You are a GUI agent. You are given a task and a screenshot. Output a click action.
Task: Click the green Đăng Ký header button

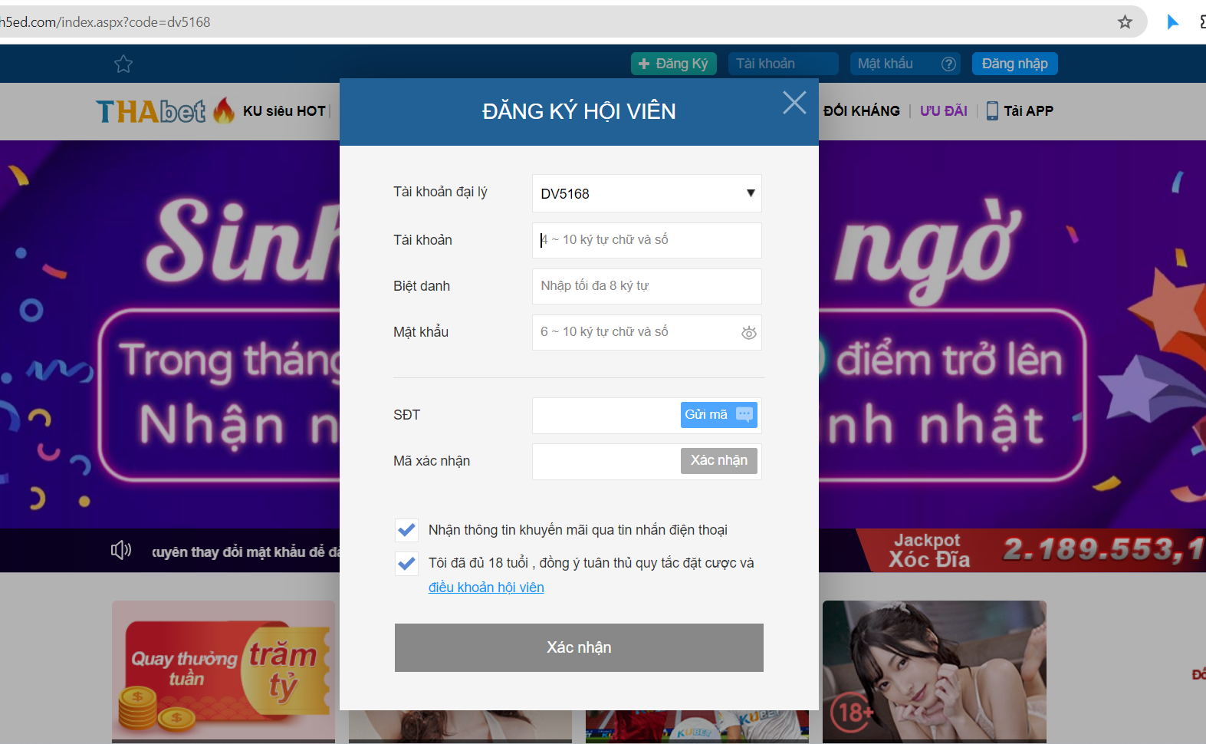[x=674, y=64]
